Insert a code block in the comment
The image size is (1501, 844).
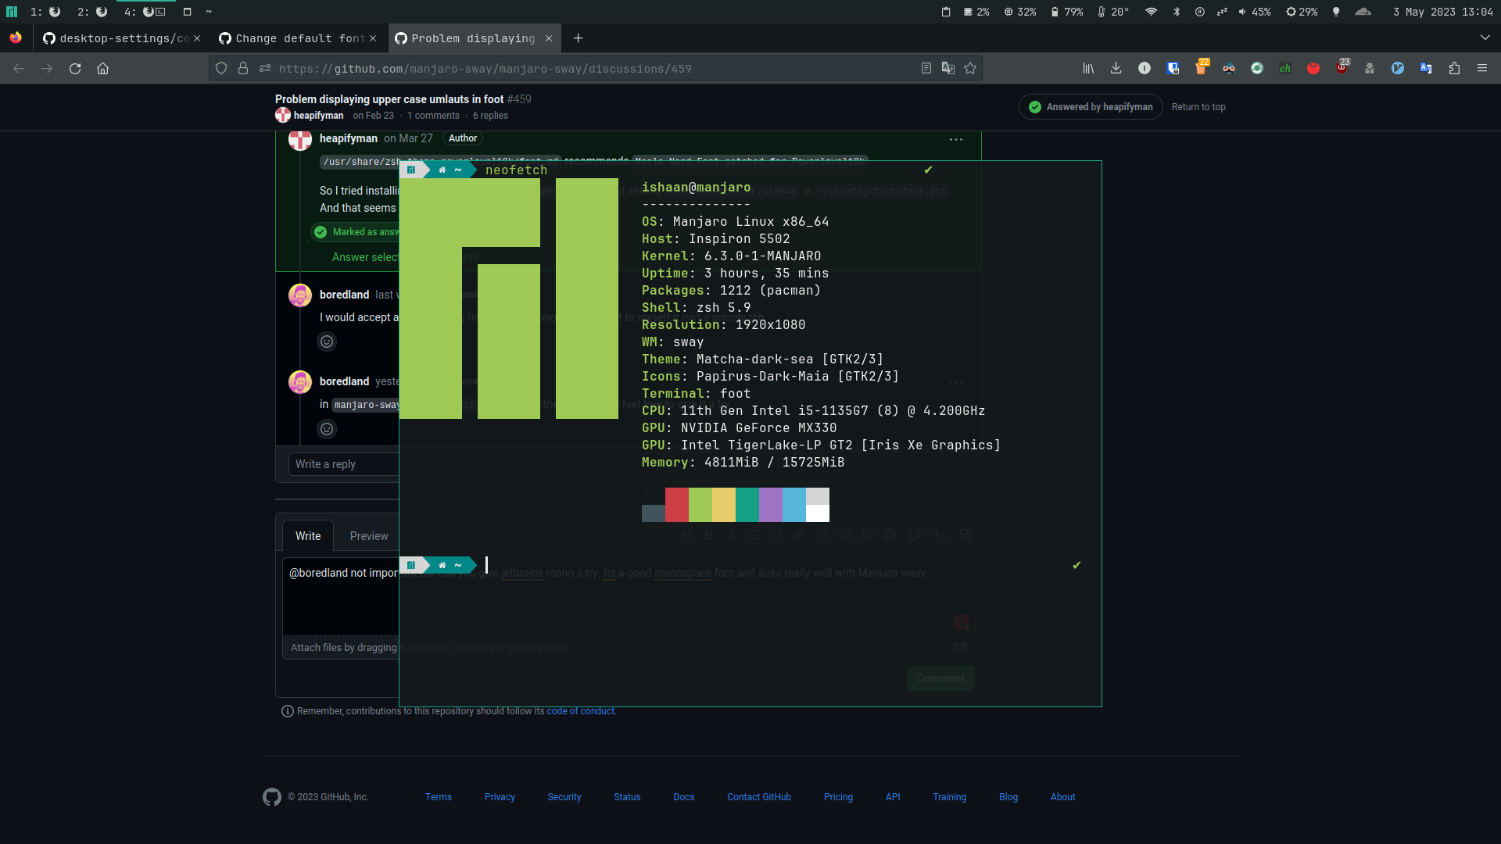coord(777,535)
